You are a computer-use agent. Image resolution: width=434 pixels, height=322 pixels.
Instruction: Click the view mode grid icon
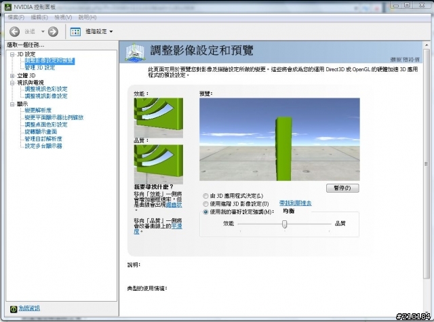point(75,32)
